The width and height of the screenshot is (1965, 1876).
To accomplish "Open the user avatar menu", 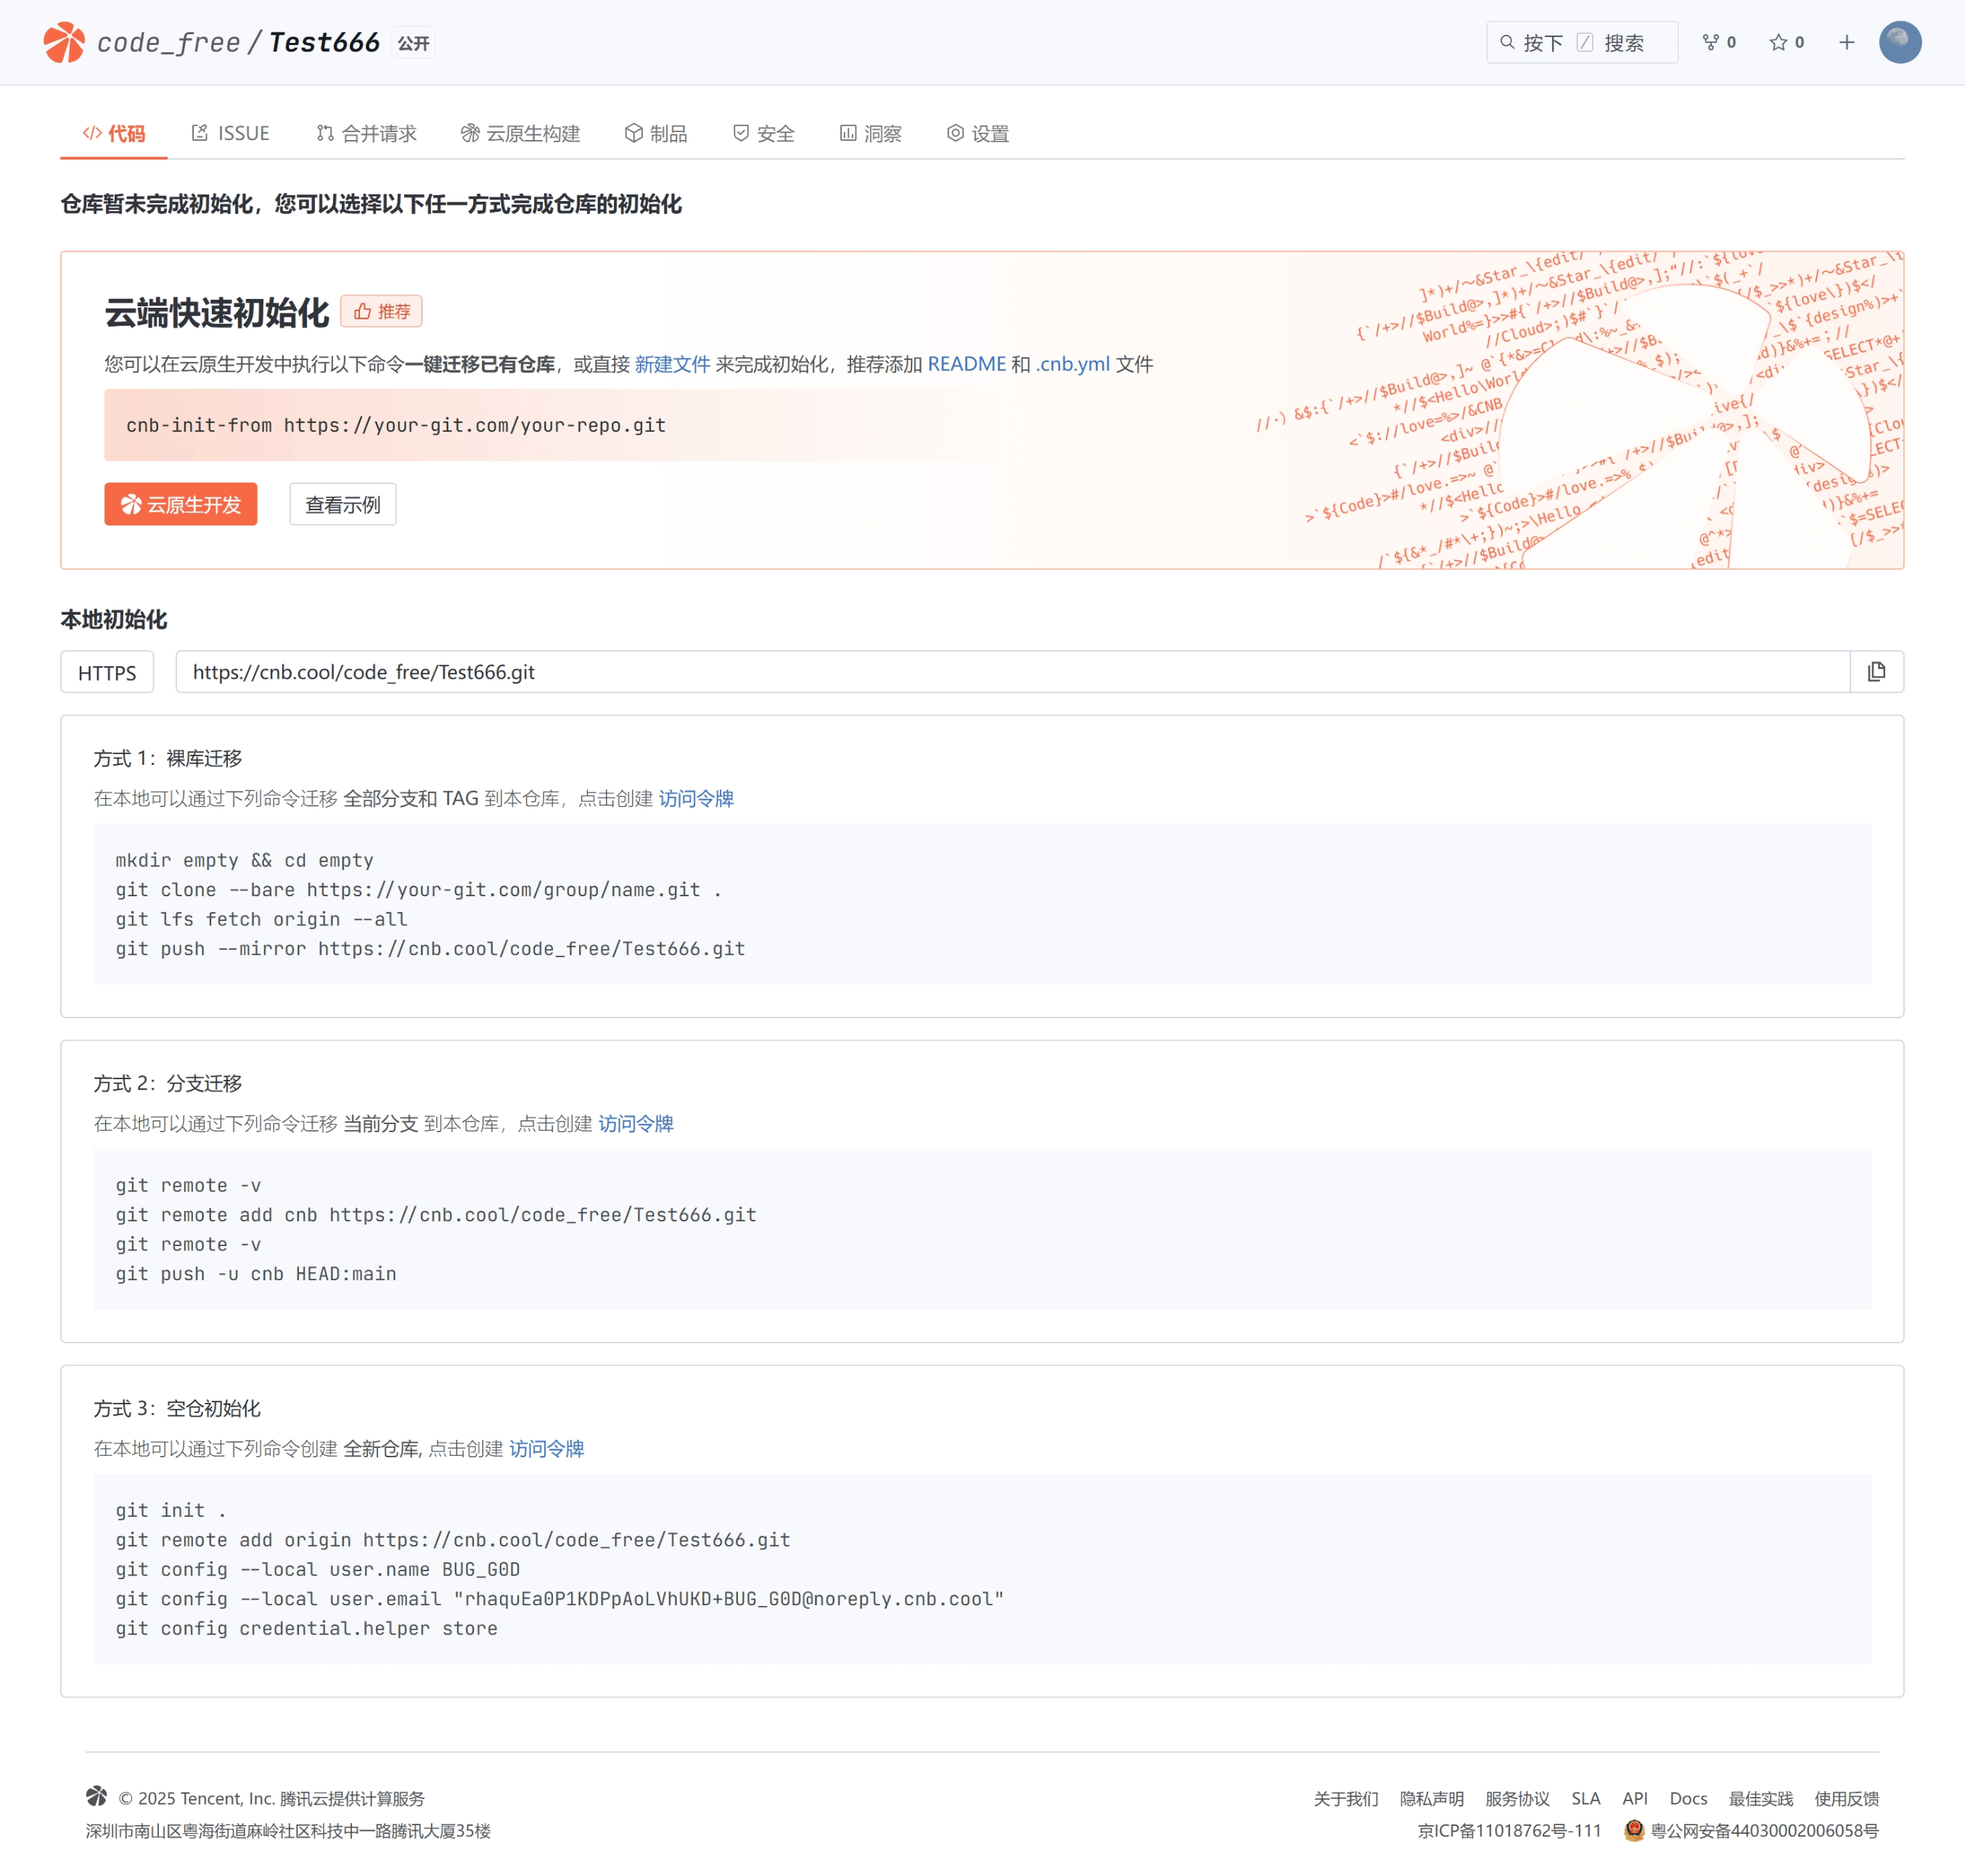I will 1899,42.
